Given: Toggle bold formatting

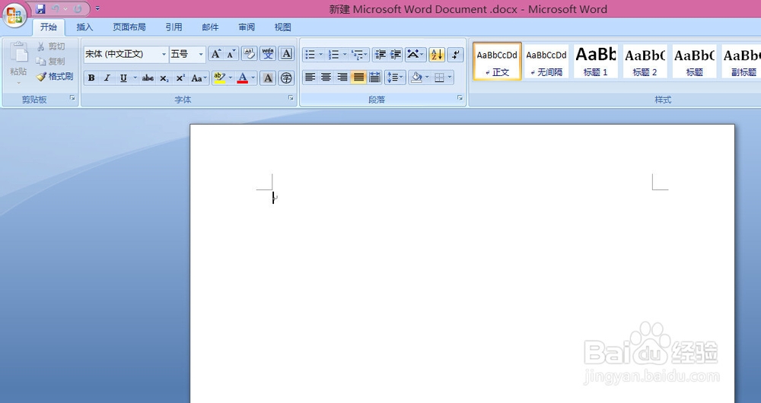Looking at the screenshot, I should [x=91, y=78].
